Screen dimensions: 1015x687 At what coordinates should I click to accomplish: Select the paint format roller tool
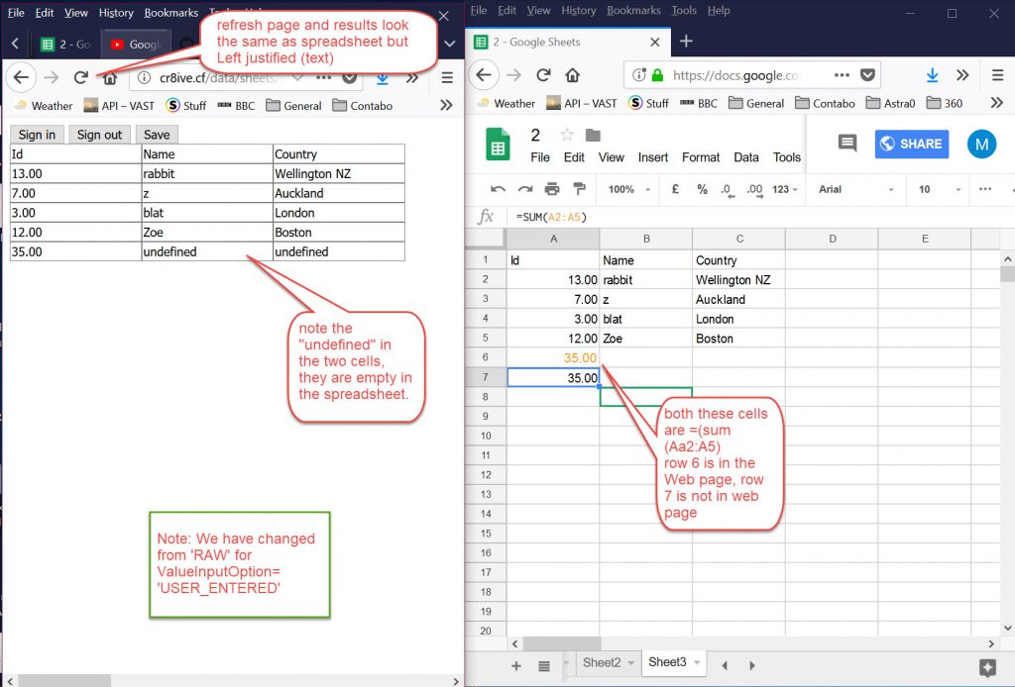pyautogui.click(x=579, y=189)
